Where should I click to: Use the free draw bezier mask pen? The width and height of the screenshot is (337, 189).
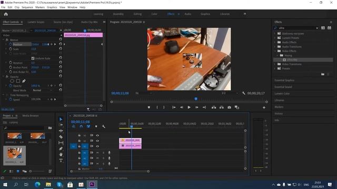click(24, 81)
